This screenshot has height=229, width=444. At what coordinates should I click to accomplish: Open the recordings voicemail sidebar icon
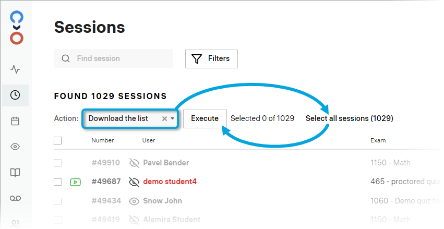(x=15, y=198)
